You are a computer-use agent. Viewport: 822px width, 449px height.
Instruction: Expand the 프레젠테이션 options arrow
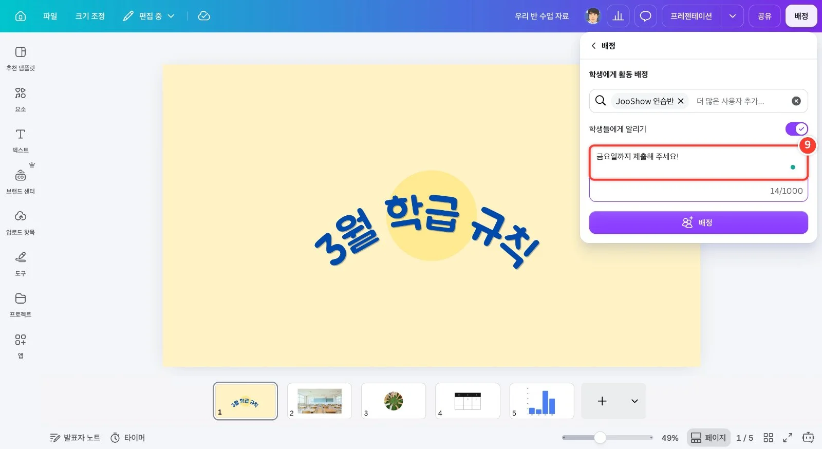733,16
